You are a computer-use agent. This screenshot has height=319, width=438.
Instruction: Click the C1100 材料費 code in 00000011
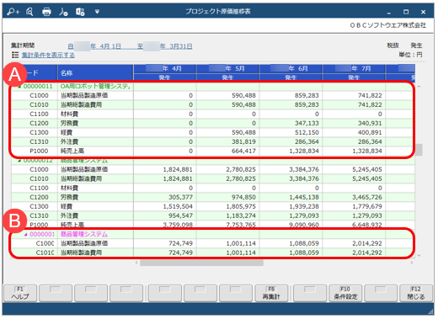tap(39, 114)
